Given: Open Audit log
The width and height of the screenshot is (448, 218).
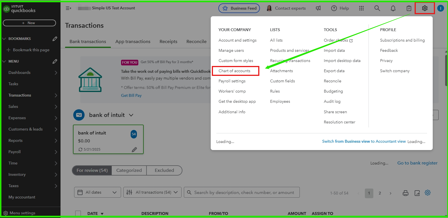Looking at the screenshot, I should pos(332,101).
